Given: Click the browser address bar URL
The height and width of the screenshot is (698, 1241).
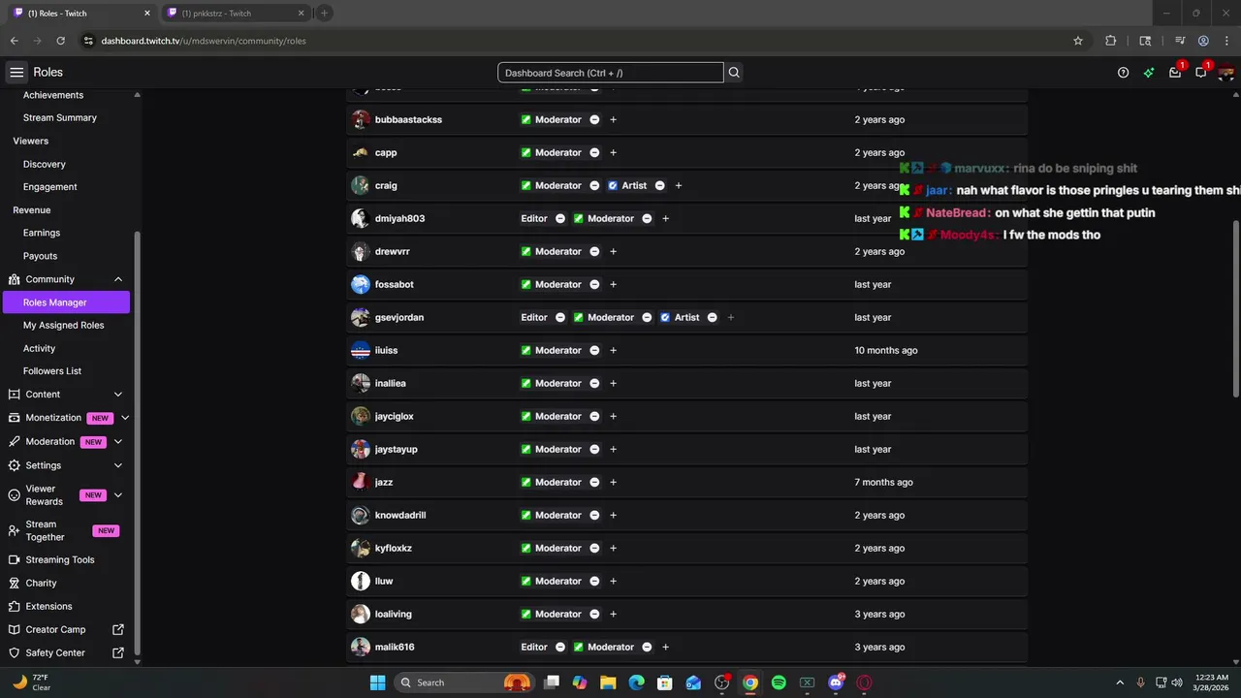Looking at the screenshot, I should click(204, 41).
